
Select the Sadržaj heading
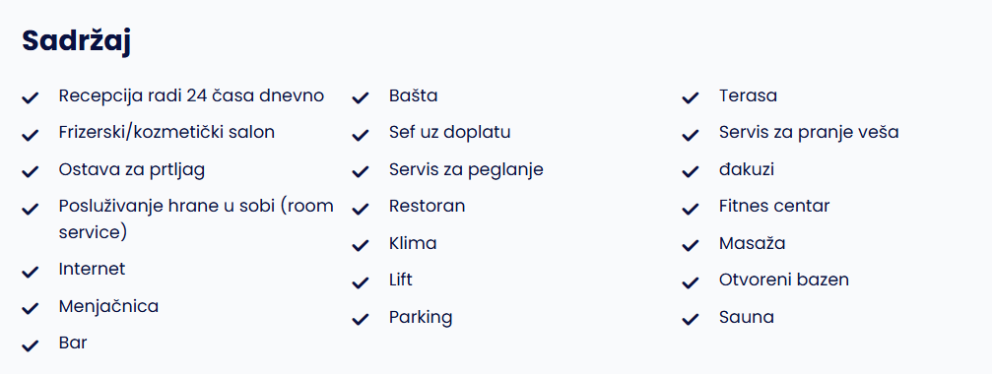pos(76,42)
